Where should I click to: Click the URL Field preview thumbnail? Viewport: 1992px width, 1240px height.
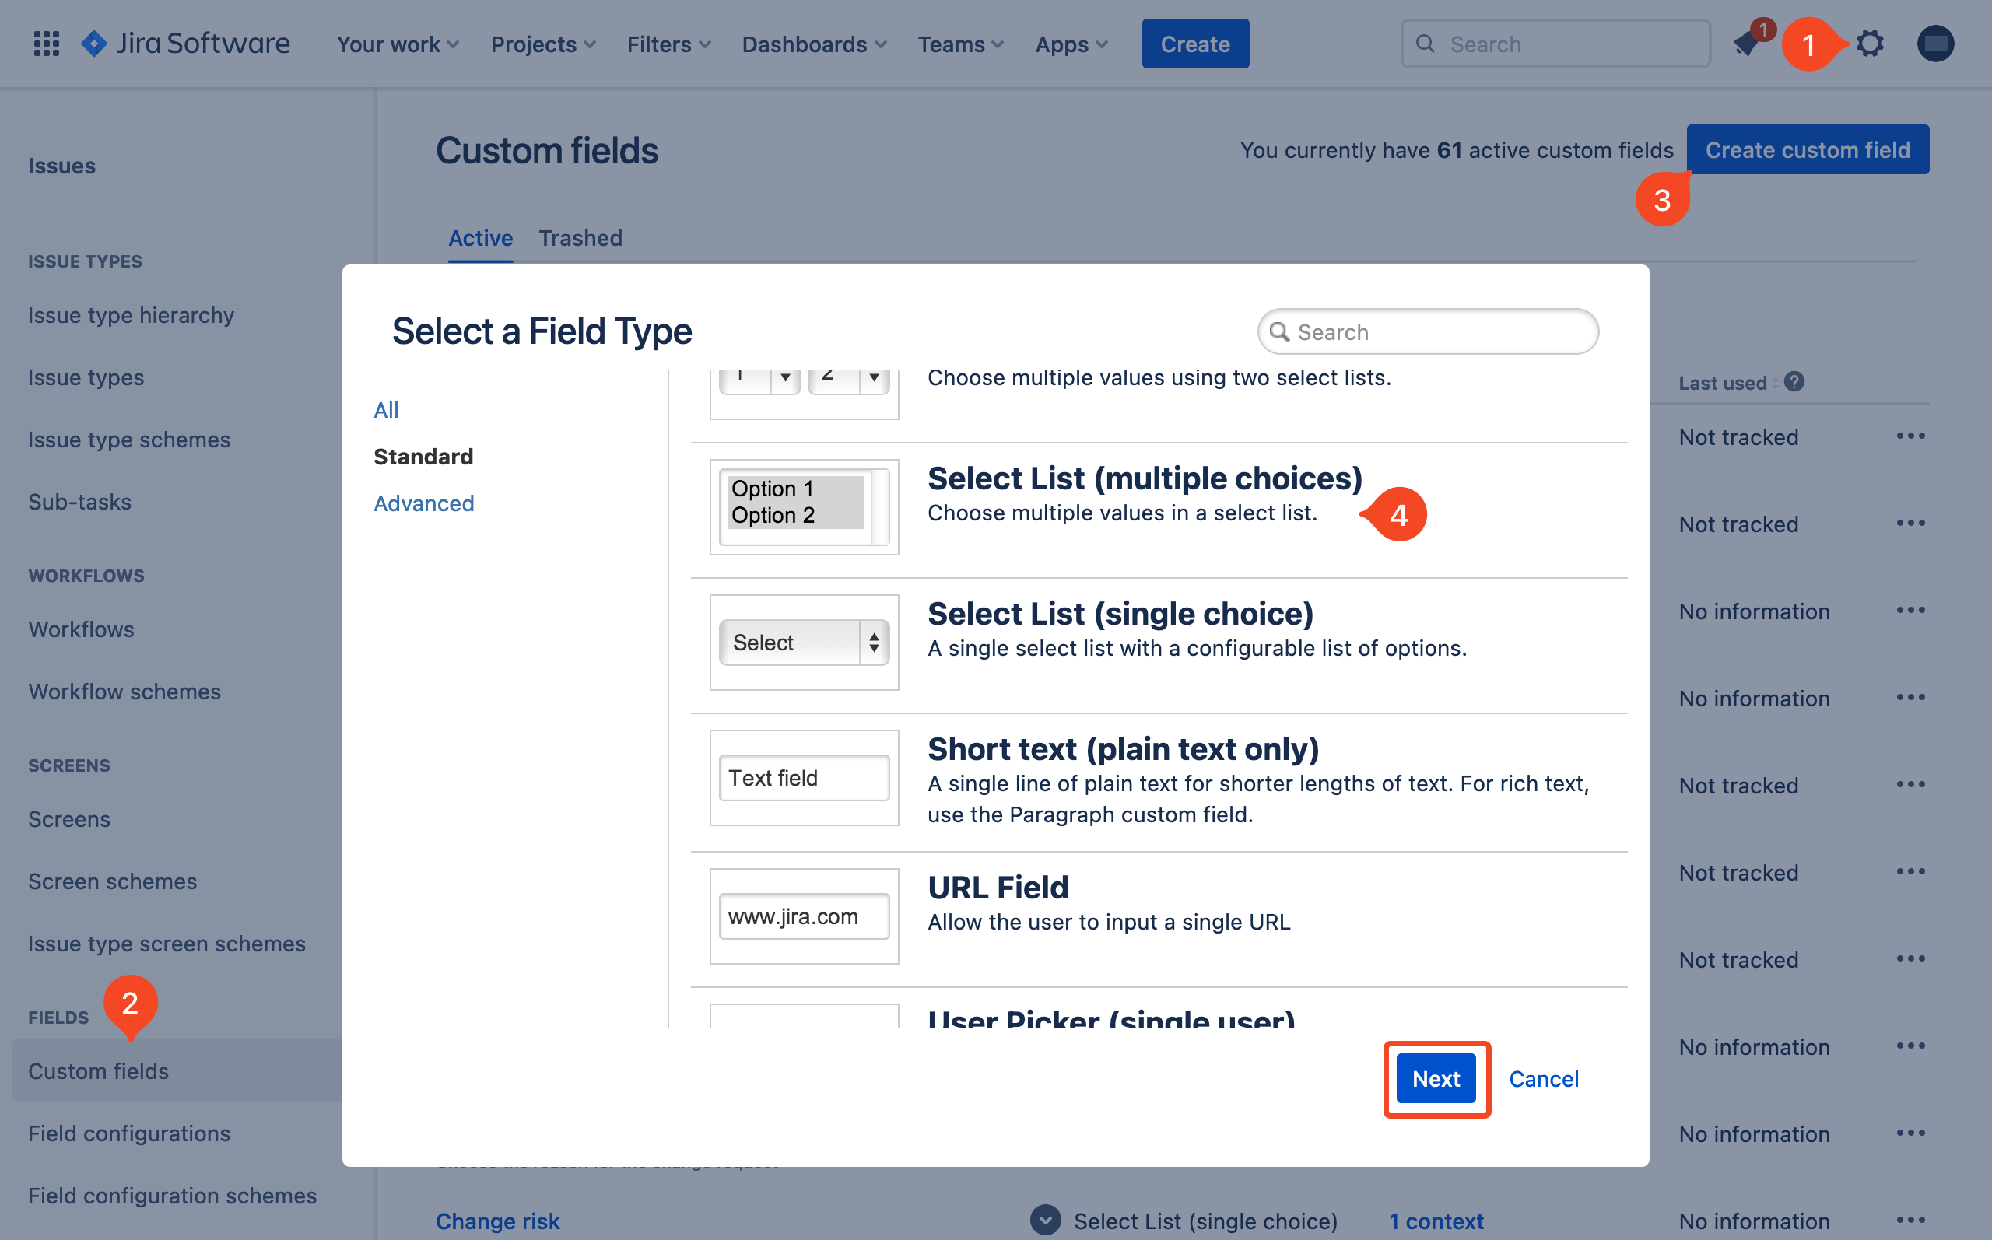click(804, 916)
